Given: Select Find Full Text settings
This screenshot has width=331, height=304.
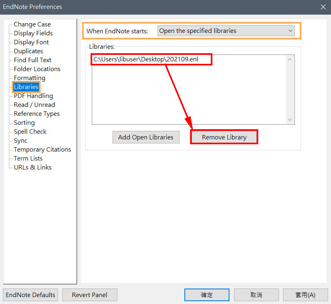Looking at the screenshot, I should (x=32, y=60).
